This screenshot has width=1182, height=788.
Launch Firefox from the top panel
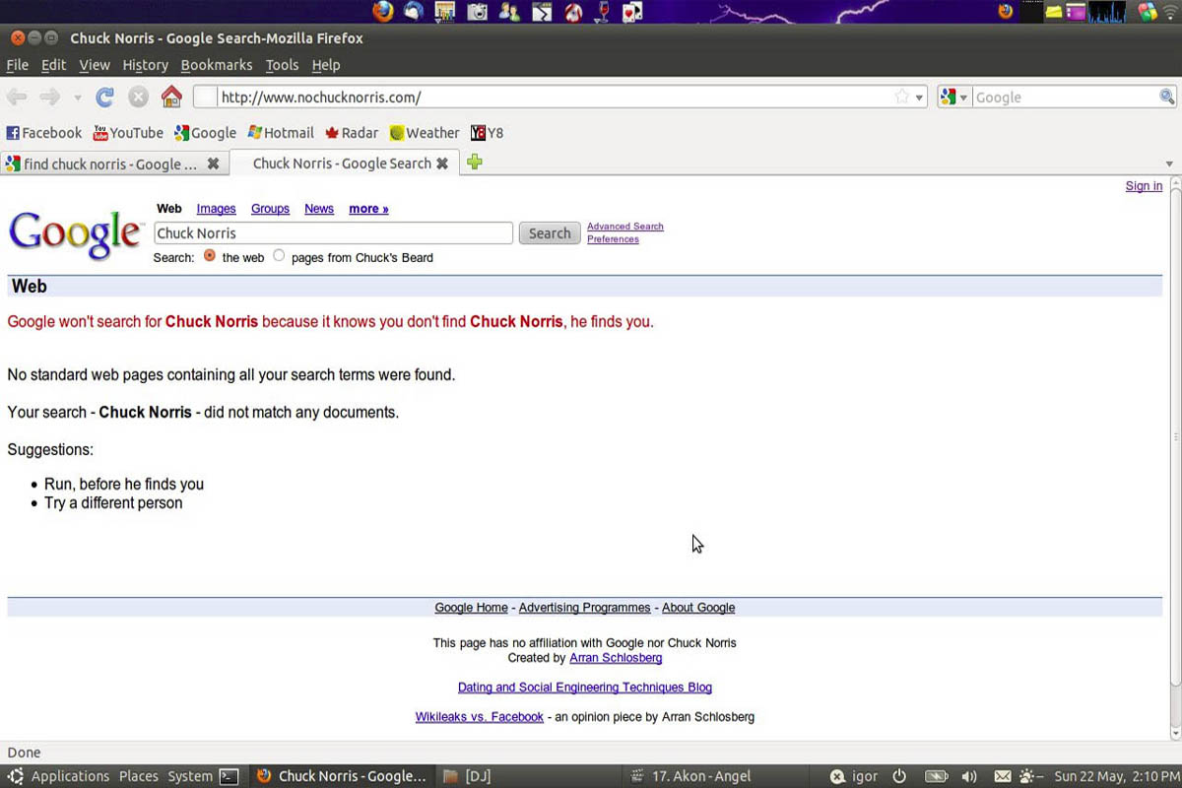pos(383,12)
